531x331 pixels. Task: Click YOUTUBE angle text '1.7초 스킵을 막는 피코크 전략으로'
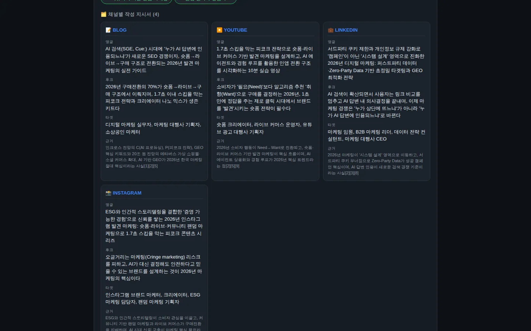point(253,49)
